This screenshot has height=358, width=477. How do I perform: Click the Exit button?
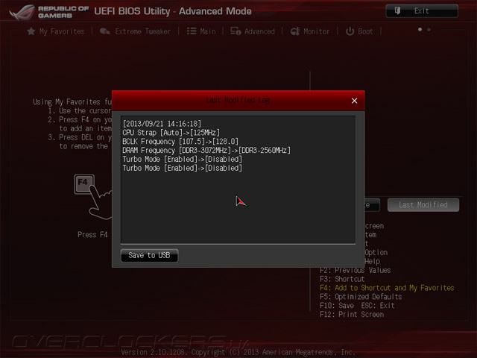point(422,11)
